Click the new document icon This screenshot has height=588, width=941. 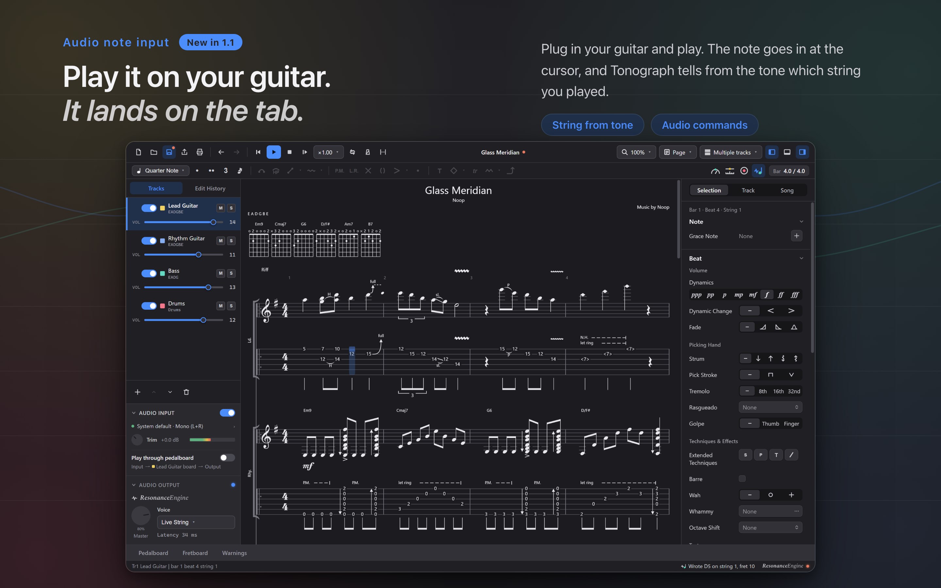(x=139, y=152)
